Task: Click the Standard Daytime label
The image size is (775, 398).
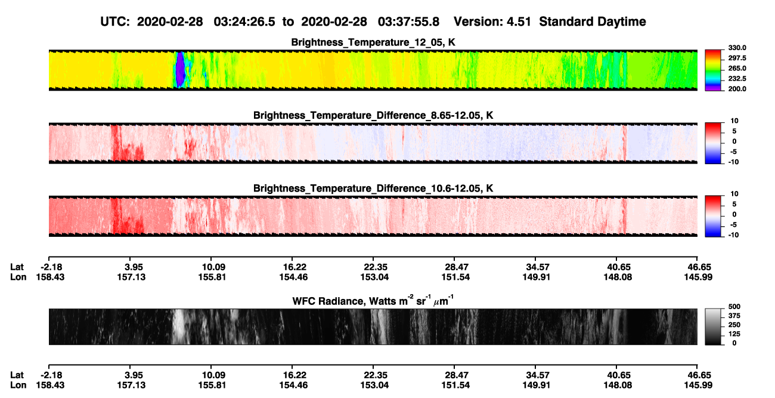Action: (x=592, y=22)
